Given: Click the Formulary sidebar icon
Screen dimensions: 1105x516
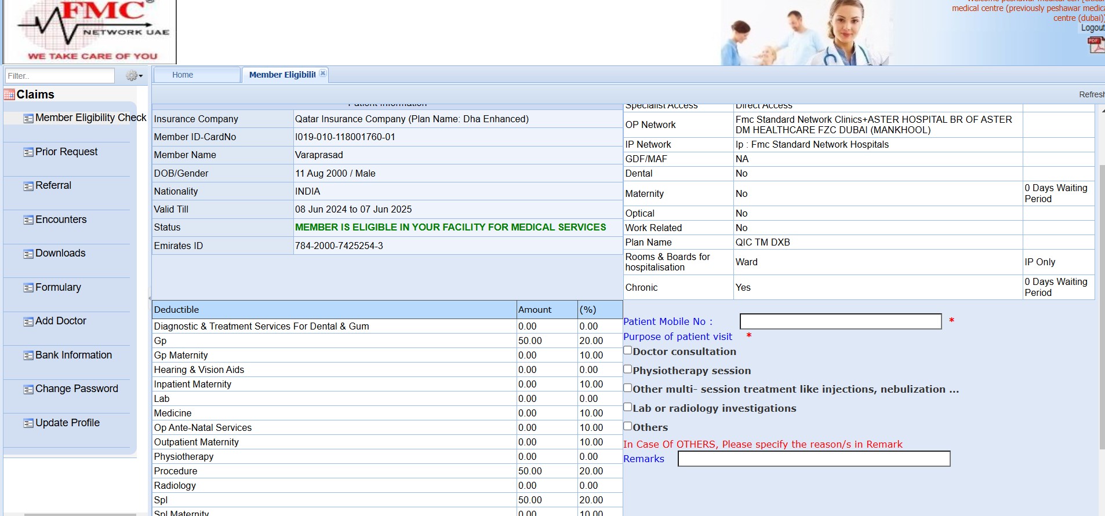Looking at the screenshot, I should pos(28,288).
